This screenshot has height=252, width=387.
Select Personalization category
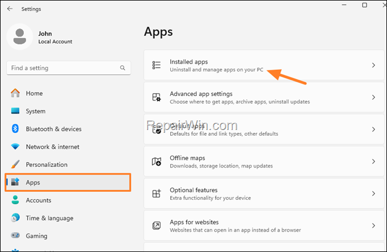pos(68,165)
